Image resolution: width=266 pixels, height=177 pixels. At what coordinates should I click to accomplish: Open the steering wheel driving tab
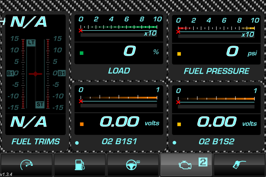click(133, 165)
